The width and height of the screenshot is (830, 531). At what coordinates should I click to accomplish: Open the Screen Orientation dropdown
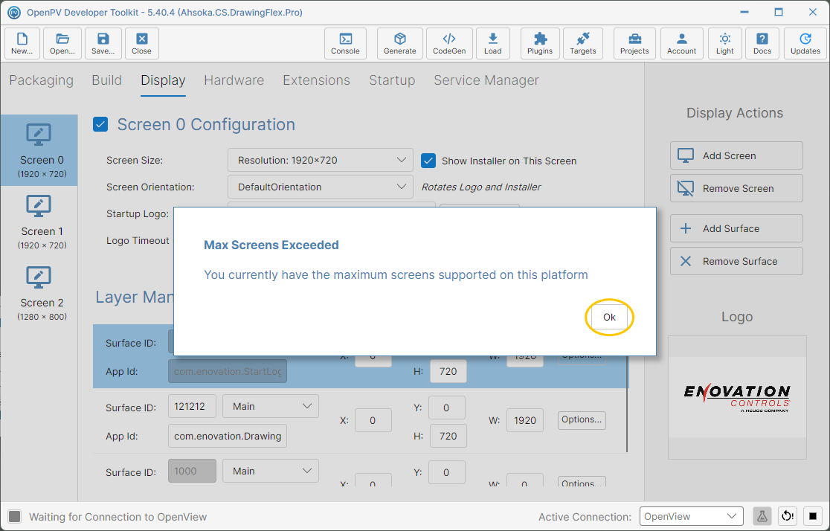click(x=321, y=187)
